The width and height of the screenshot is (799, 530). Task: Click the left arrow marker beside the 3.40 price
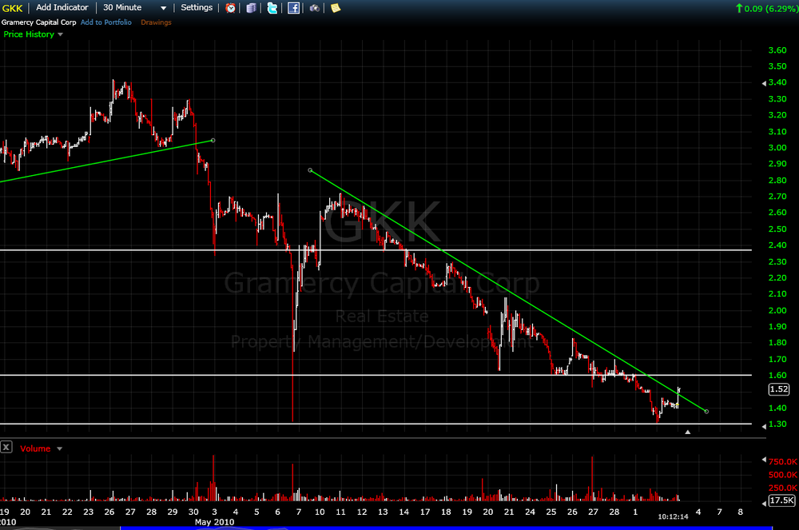(x=764, y=83)
